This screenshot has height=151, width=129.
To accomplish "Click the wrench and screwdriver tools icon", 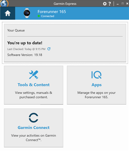I will (34, 75).
